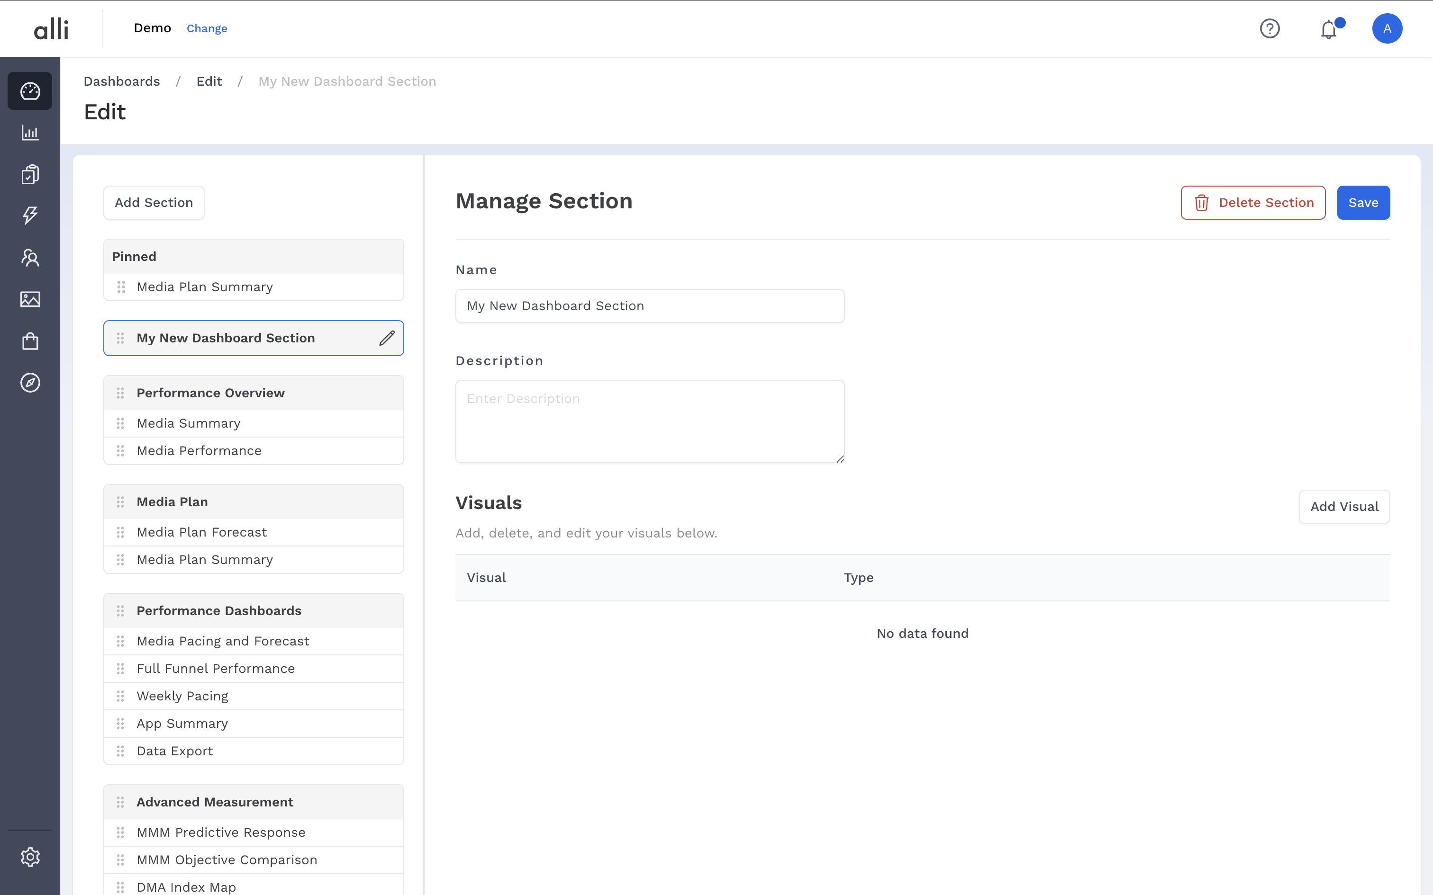Click Change link next to Demo
The image size is (1433, 895).
coord(207,28)
